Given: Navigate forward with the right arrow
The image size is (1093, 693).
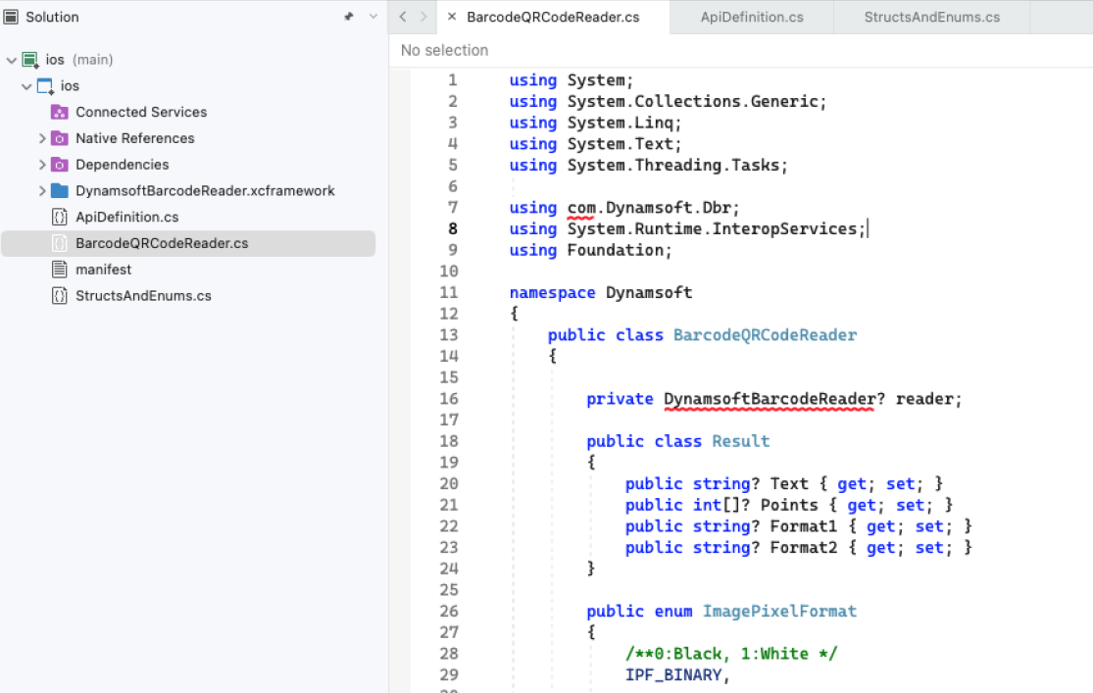Looking at the screenshot, I should [x=423, y=17].
